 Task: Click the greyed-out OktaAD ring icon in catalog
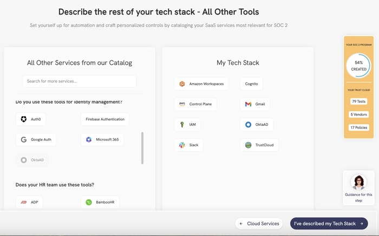pos(24,160)
